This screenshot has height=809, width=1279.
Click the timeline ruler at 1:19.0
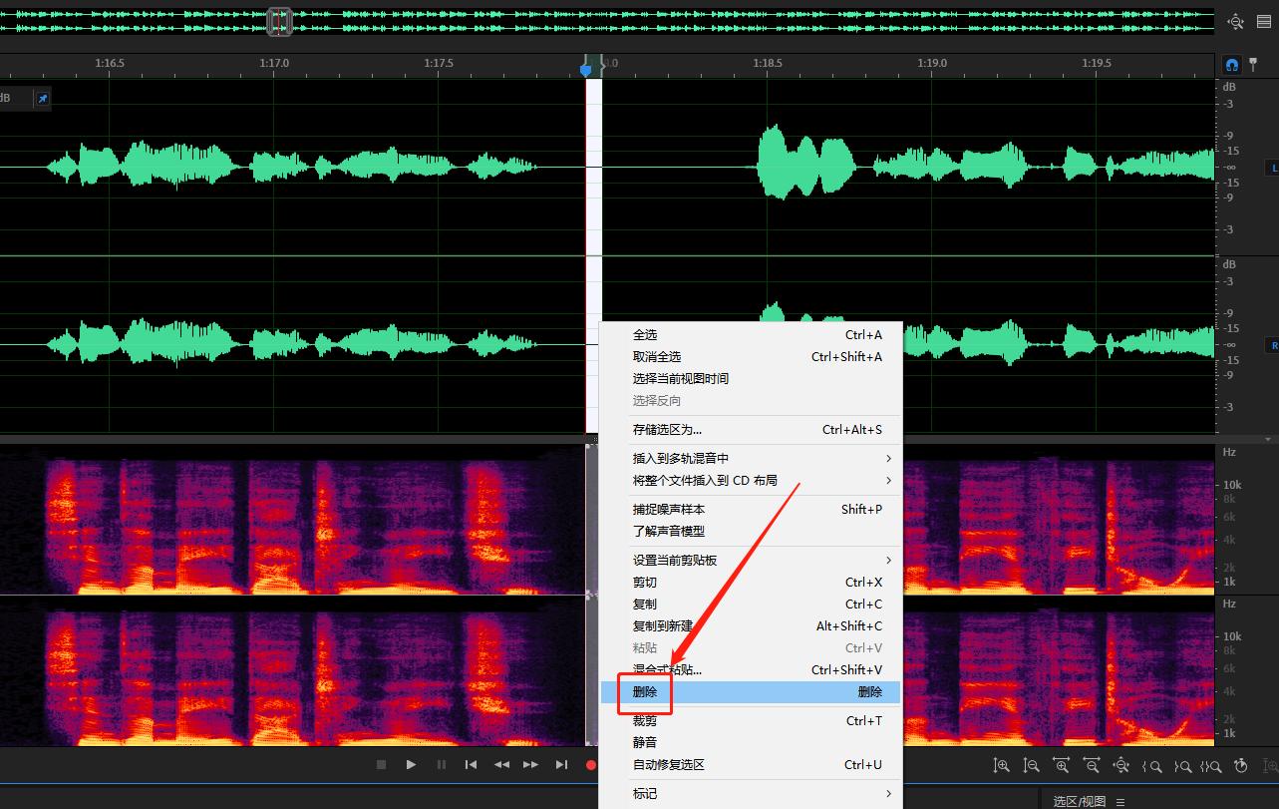[x=931, y=62]
